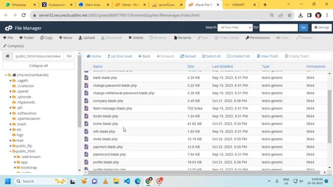Select flash-message.blade.php file
Viewport: 333px width, 187px height.
(112, 109)
